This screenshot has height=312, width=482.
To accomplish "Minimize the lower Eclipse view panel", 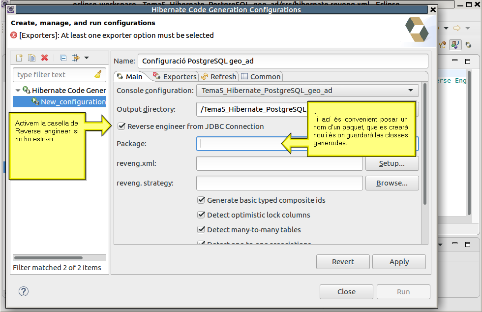I will [x=455, y=244].
